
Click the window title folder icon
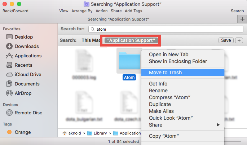tap(87, 4)
